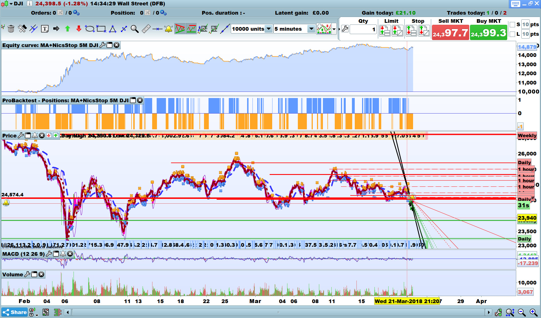Screen dimensions: 541x318
Task: Click the Sell MKT price button
Action: (x=450, y=32)
